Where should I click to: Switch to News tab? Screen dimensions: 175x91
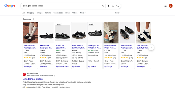pos(67,13)
